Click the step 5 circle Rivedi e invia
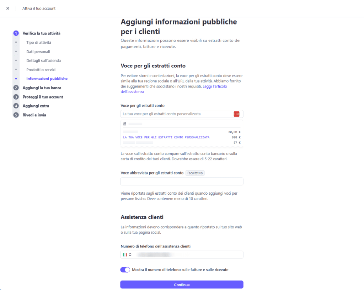Screen dimensions: 364x290 (16, 115)
